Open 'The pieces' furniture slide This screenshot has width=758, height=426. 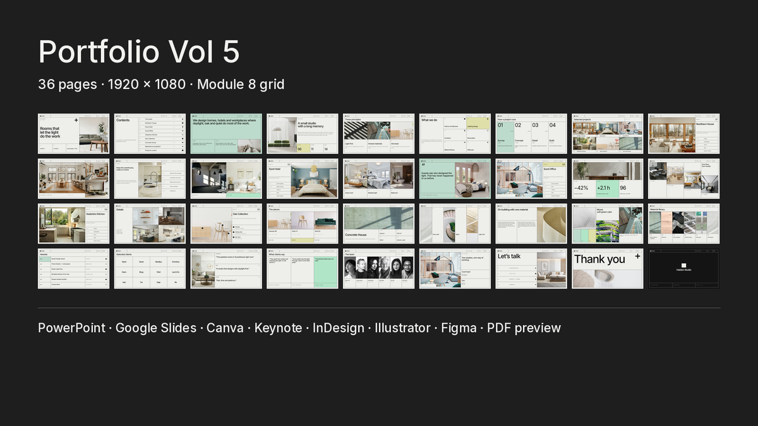[303, 223]
